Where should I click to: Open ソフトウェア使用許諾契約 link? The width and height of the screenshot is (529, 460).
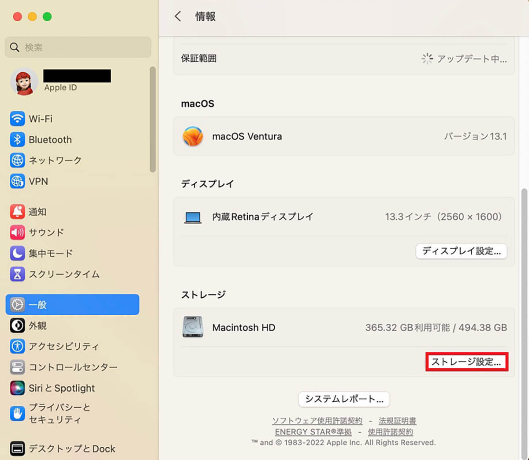(x=317, y=421)
